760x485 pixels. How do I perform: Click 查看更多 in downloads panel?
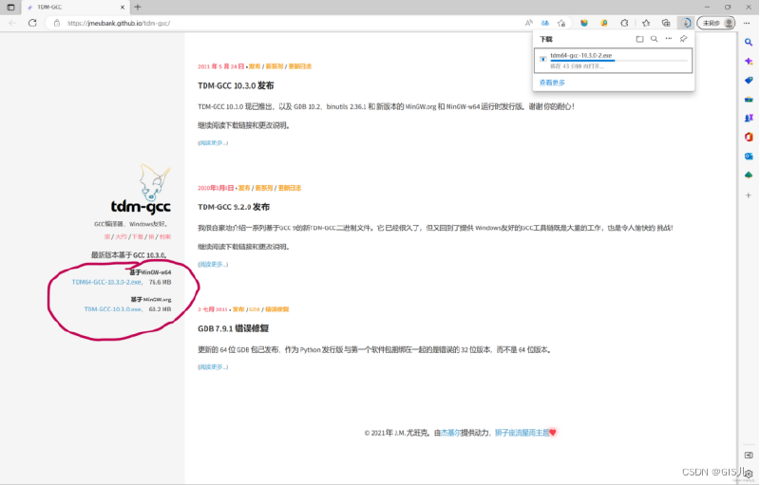[x=552, y=83]
